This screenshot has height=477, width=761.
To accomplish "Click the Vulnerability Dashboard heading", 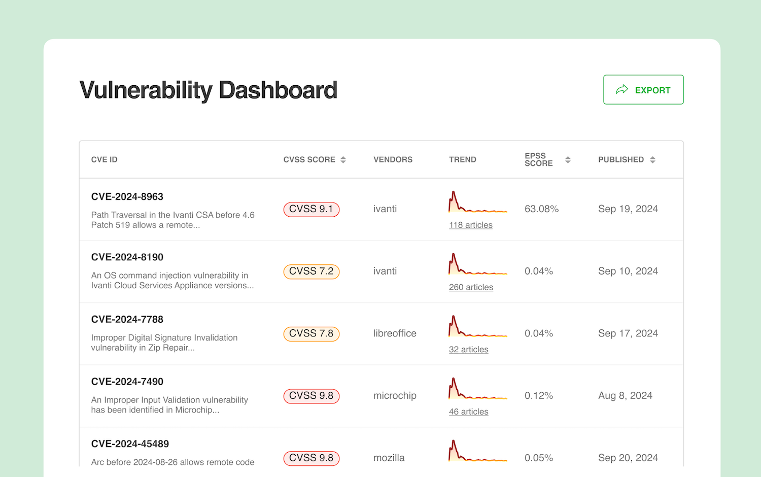I will pos(209,91).
